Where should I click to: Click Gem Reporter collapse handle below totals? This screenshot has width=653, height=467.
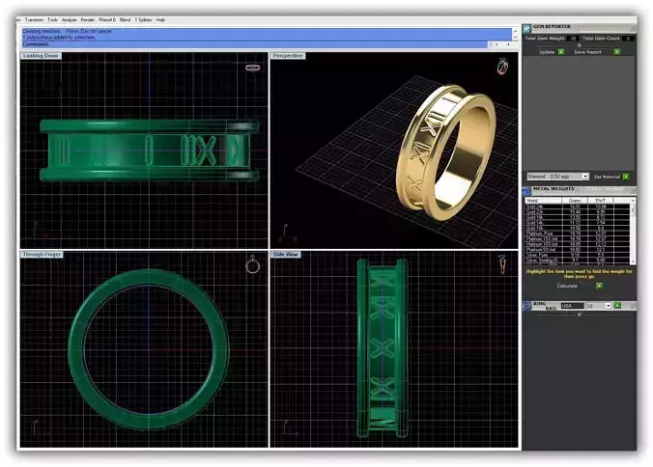tap(579, 45)
